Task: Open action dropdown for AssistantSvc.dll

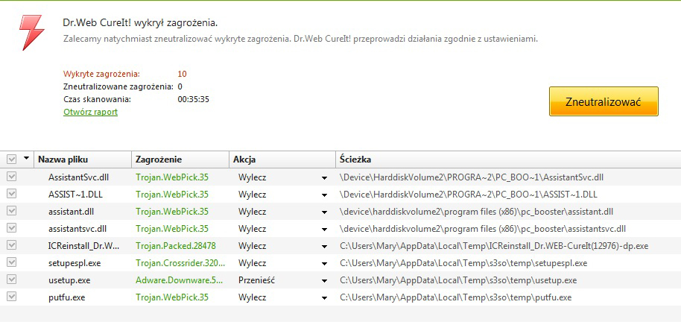Action: (x=324, y=177)
